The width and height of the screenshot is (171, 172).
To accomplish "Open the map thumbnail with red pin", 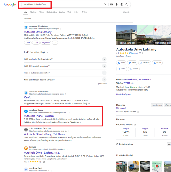I will coord(154,30).
